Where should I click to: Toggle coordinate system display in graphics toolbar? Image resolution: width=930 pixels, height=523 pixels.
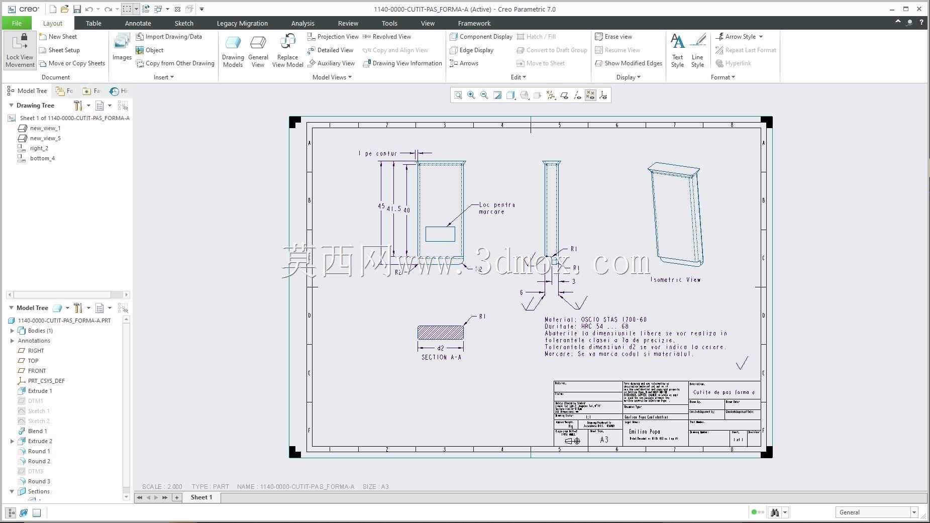pos(603,95)
